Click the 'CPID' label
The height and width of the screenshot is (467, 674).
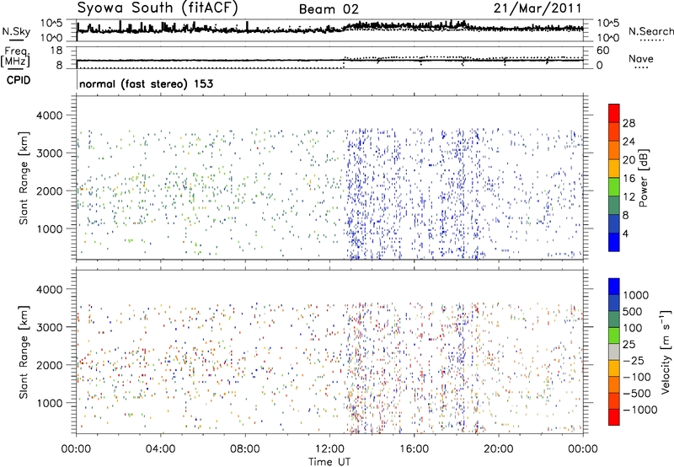tap(19, 80)
